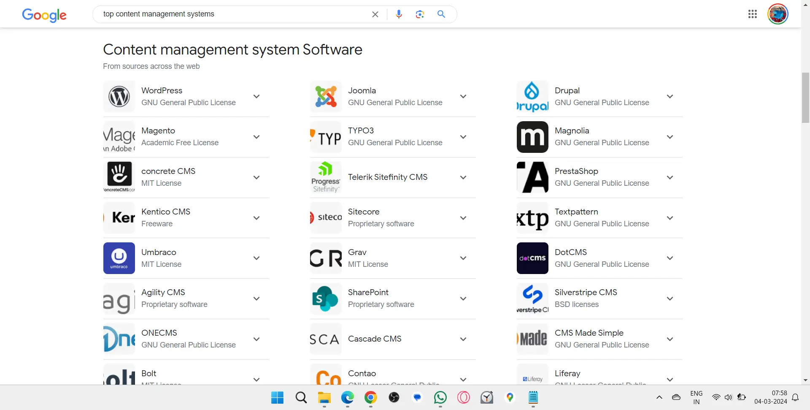Click the Magnolia logo thumbnail
Screen dimensions: 810x410
532,137
